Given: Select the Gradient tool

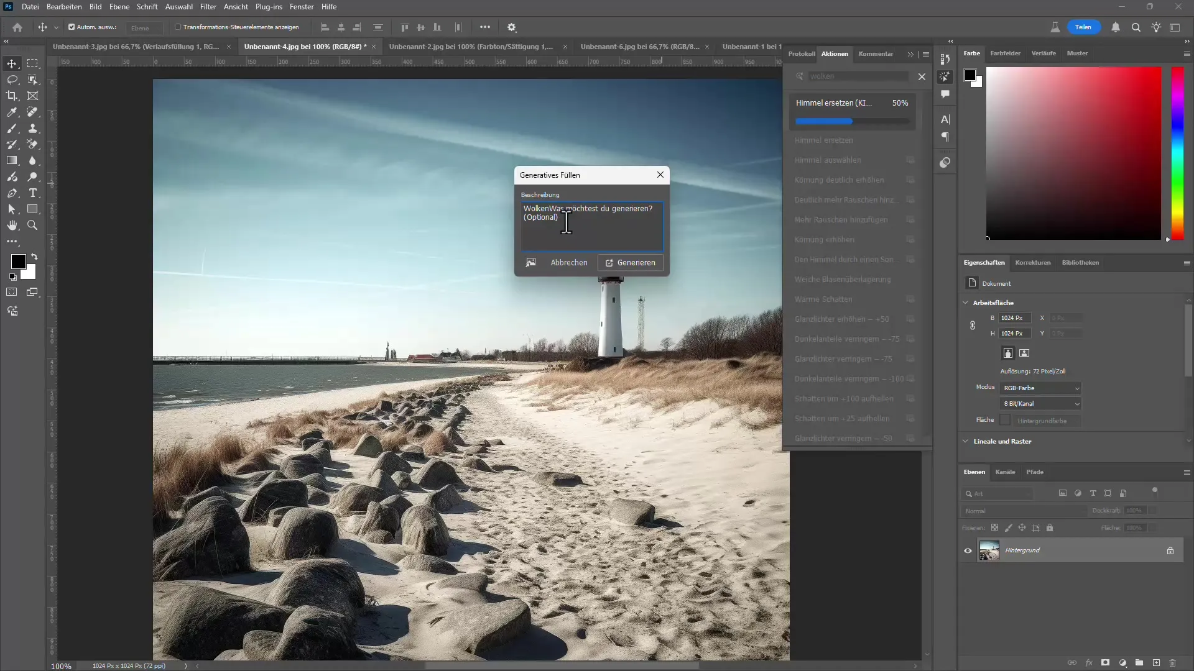Looking at the screenshot, I should pyautogui.click(x=12, y=160).
